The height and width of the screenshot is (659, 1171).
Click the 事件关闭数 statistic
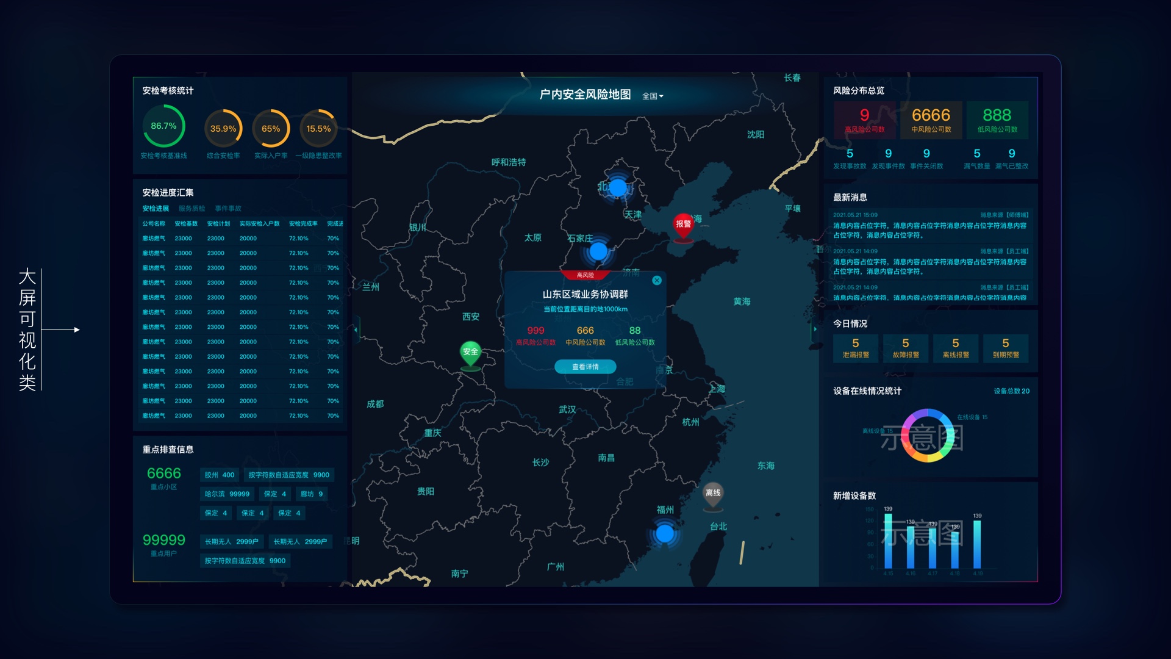926,159
